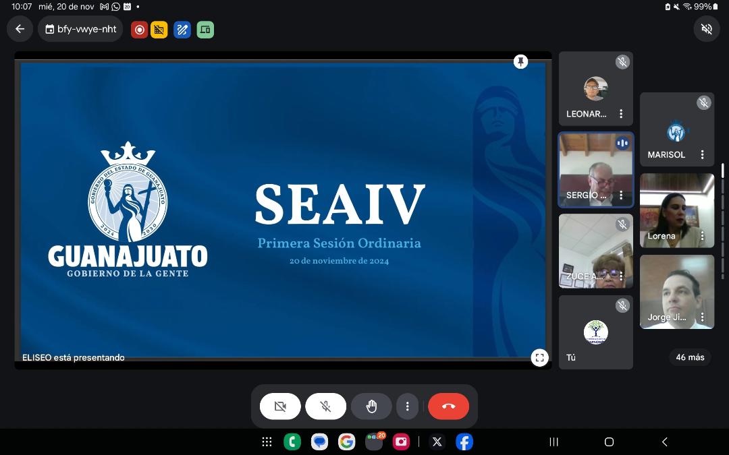729x455 pixels.
Task: Open the app drawer grid icon
Action: tap(267, 442)
